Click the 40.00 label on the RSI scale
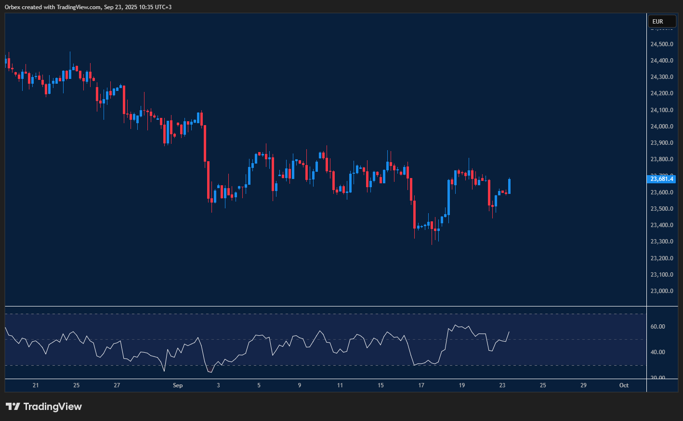This screenshot has width=683, height=421. pos(657,352)
